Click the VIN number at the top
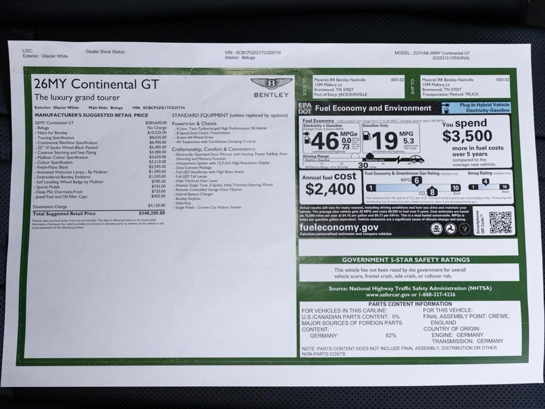 coord(258,52)
